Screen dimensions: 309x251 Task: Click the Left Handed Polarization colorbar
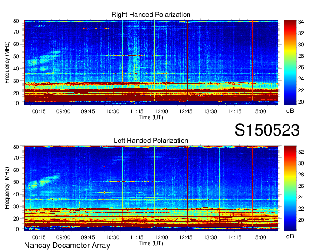click(x=290, y=188)
